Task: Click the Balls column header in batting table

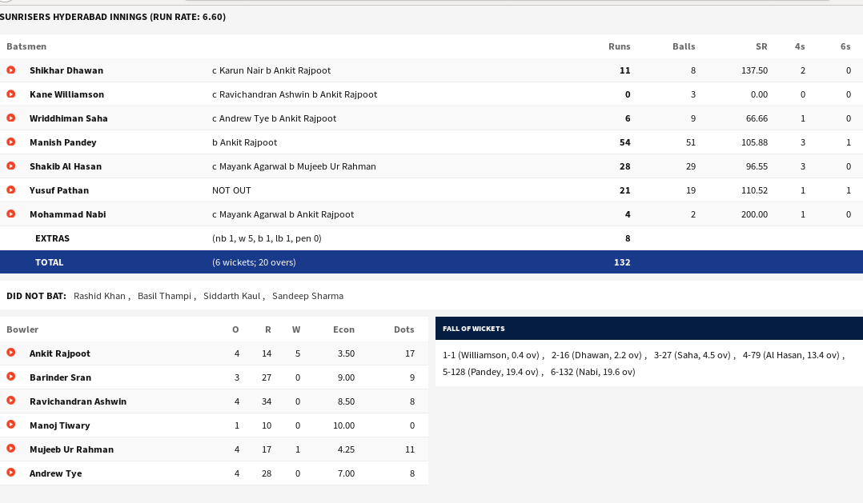Action: tap(684, 46)
